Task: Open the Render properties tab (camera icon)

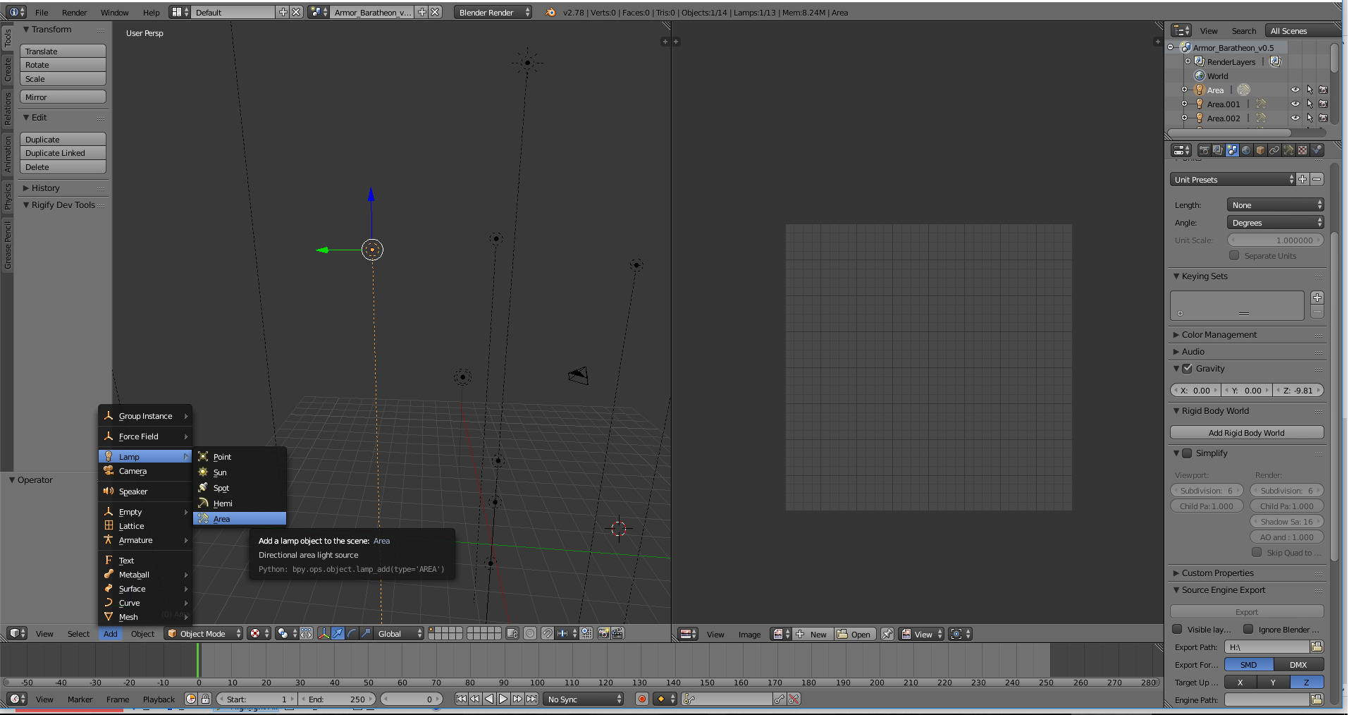Action: pos(1204,150)
